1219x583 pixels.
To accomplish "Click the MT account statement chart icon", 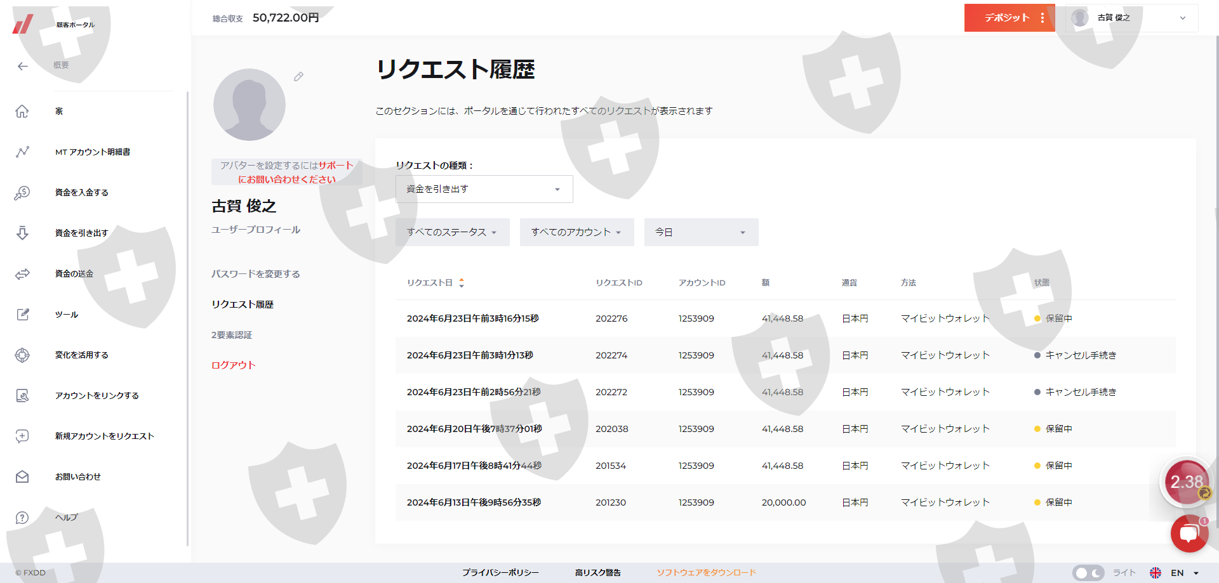I will click(x=22, y=152).
